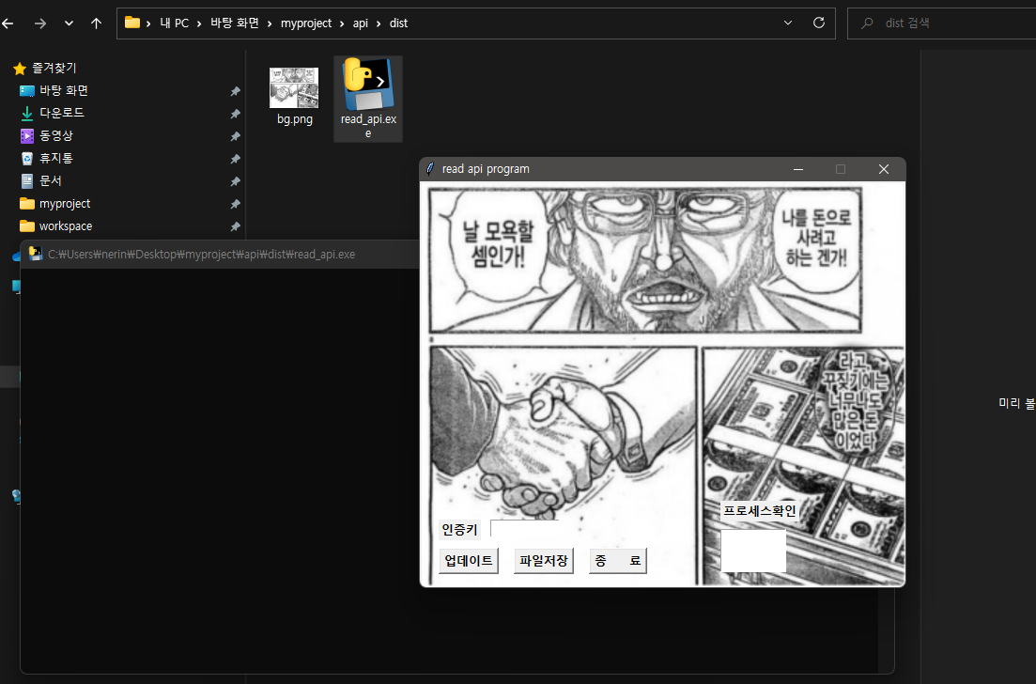Select bg.png file thumbnail
The height and width of the screenshot is (684, 1036).
point(294,88)
